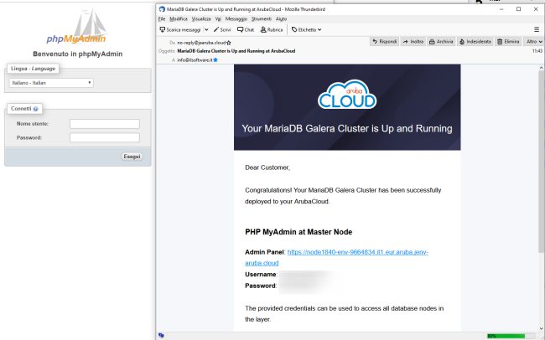Click the Rispondi reply button
Screen dimensions: 545x340
pyautogui.click(x=384, y=42)
